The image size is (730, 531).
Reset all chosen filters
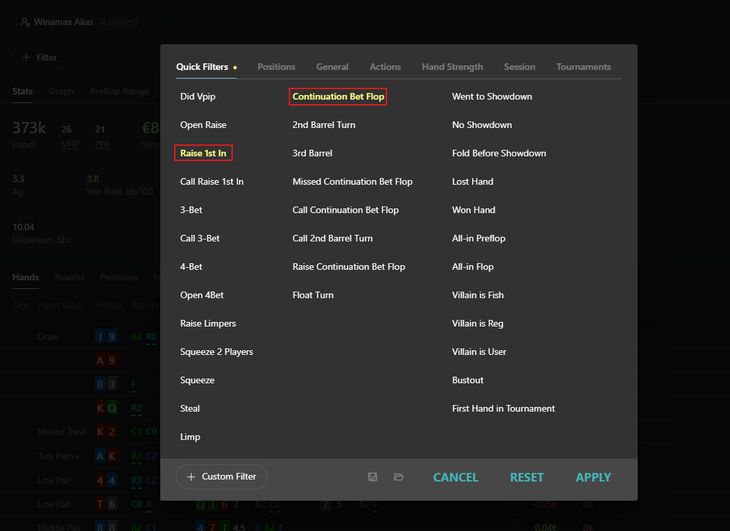point(527,478)
